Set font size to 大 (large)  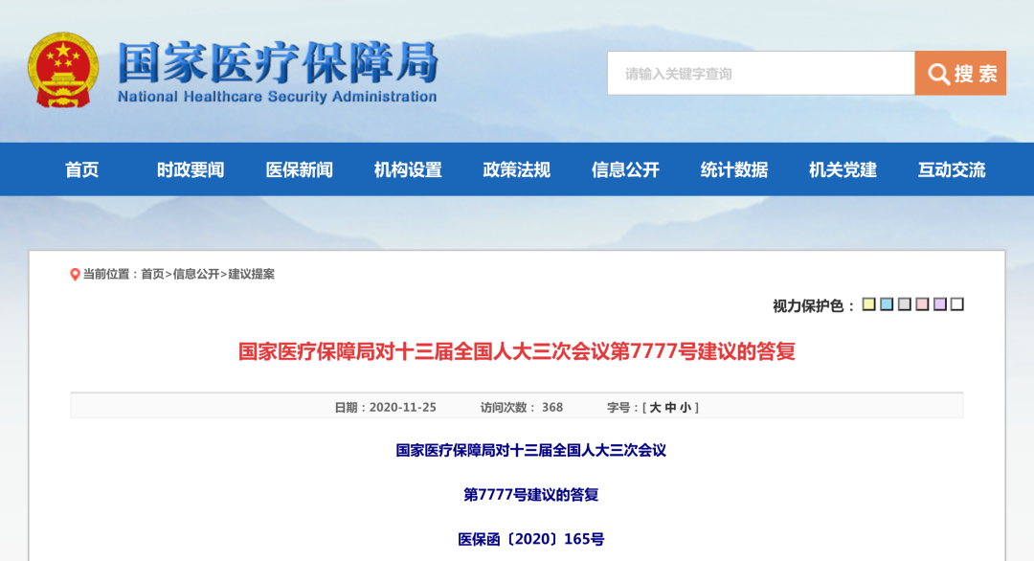[x=655, y=408]
